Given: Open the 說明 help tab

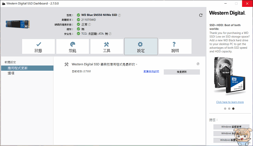Looking at the screenshot, I should (x=175, y=47).
